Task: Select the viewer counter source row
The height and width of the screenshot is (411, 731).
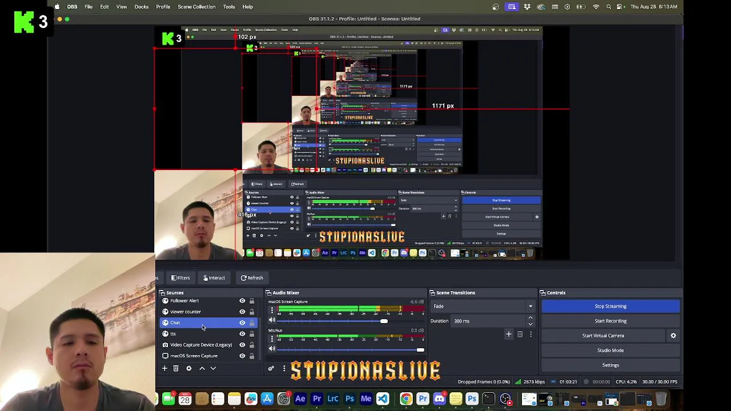Action: click(208, 312)
